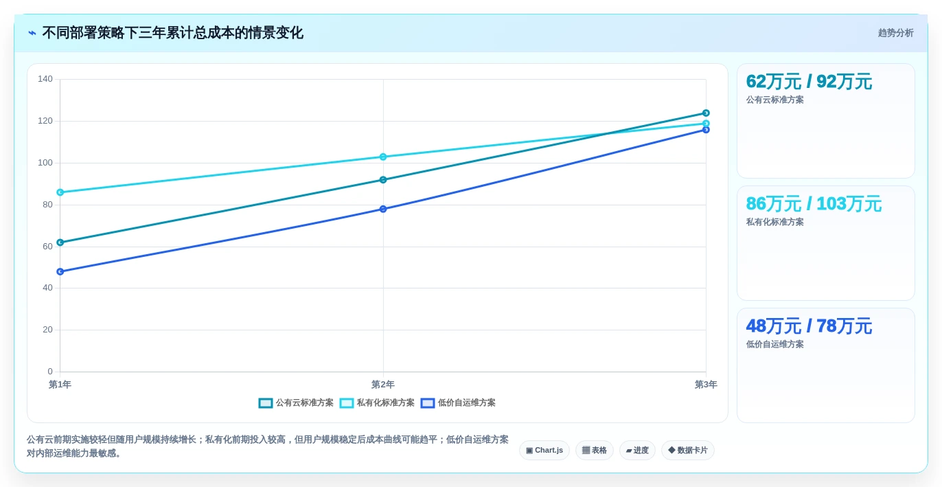Toggle the 低价自运维方案 legend swatch

pyautogui.click(x=428, y=403)
